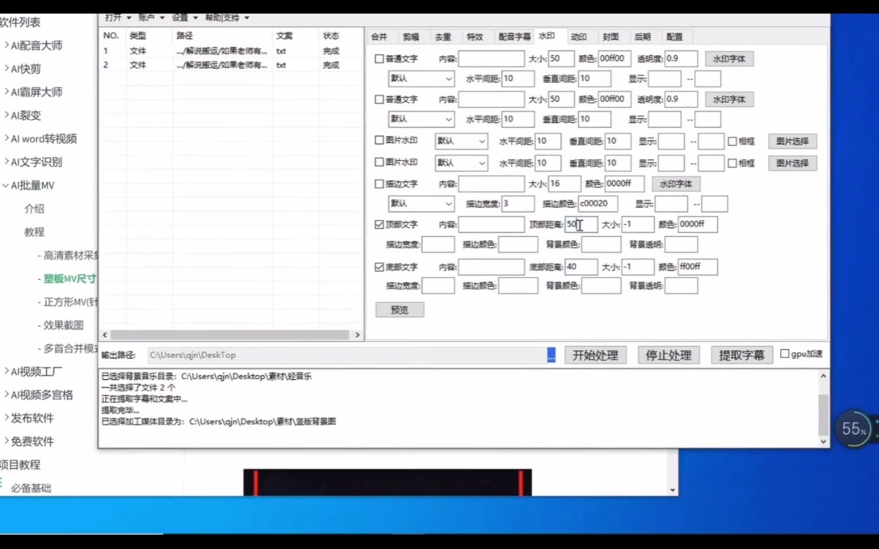Click the 路径 column header
879x549 pixels.
tap(222, 36)
